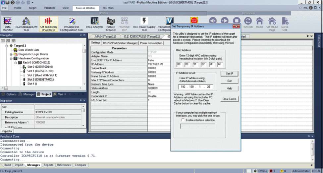Click the first MAC address field 00
323x173 pixels.
click(x=179, y=64)
